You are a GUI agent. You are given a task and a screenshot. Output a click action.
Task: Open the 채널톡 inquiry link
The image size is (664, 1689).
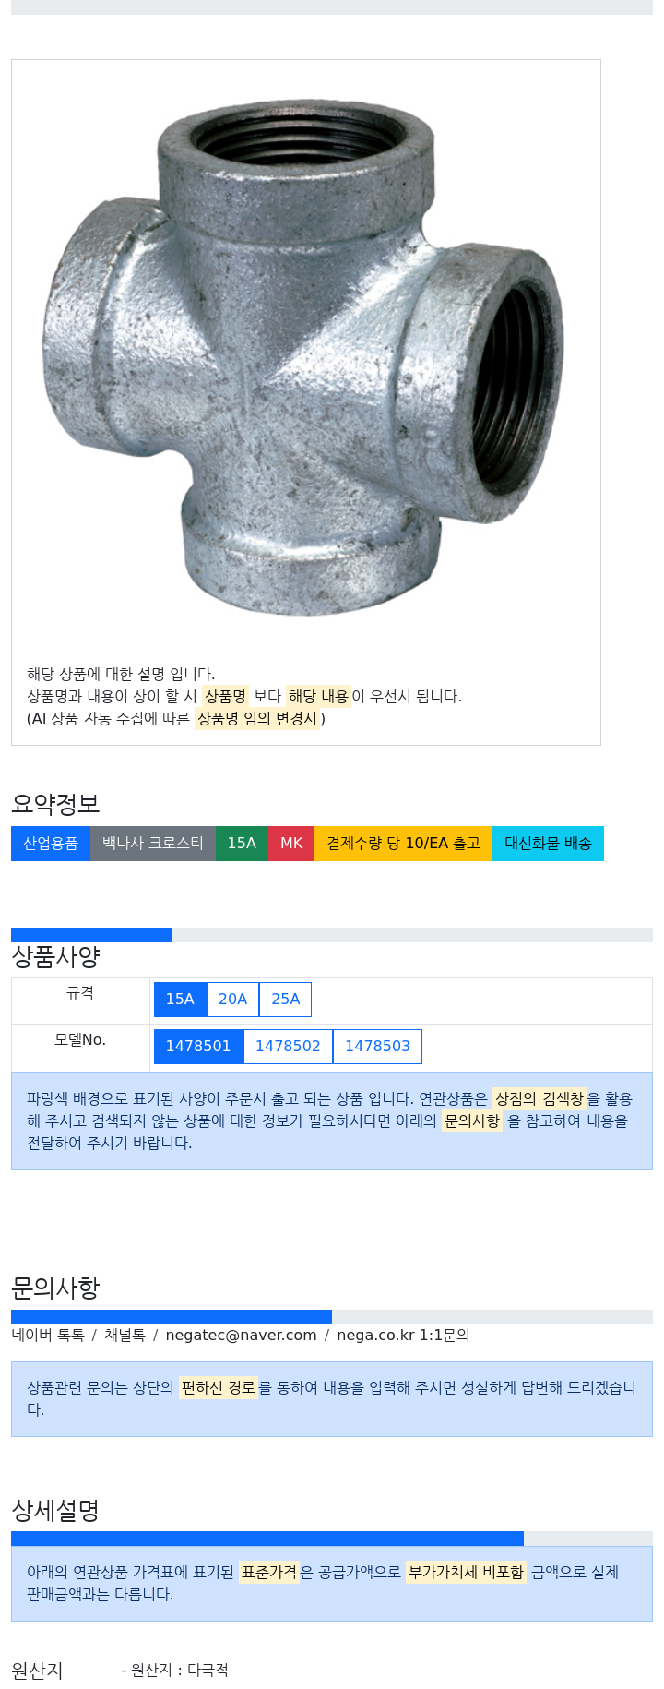coord(125,1336)
